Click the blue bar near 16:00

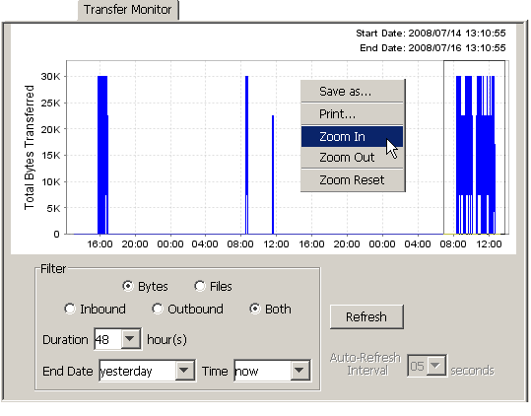point(102,155)
